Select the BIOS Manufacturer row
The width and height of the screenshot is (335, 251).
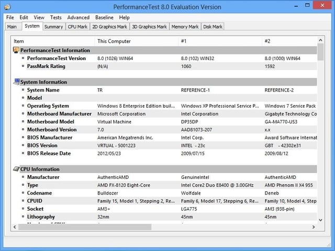[164, 138]
